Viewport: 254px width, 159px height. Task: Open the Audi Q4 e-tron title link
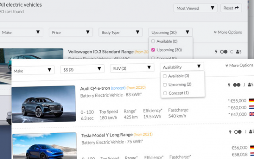point(95,88)
